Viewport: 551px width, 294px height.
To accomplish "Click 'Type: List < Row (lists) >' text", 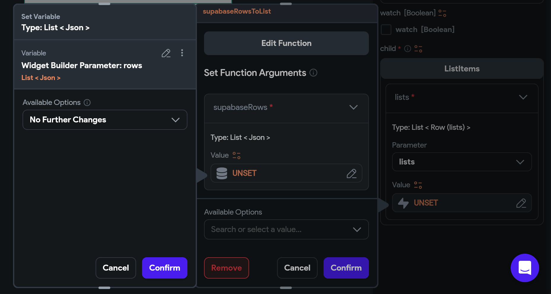I will pyautogui.click(x=431, y=127).
